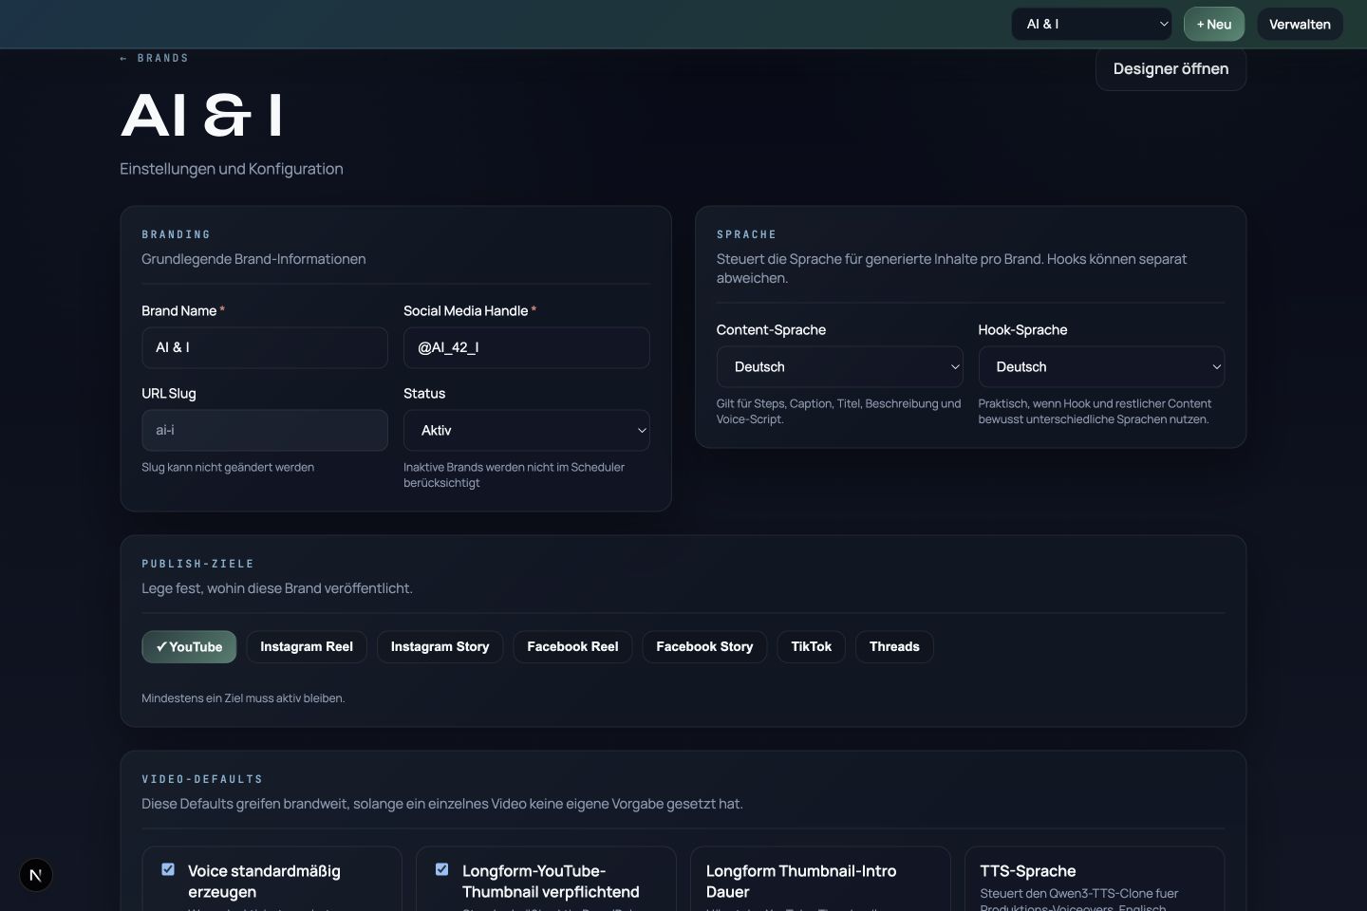Click 'Designer öffnen' button
The width and height of the screenshot is (1367, 911).
coord(1170,68)
